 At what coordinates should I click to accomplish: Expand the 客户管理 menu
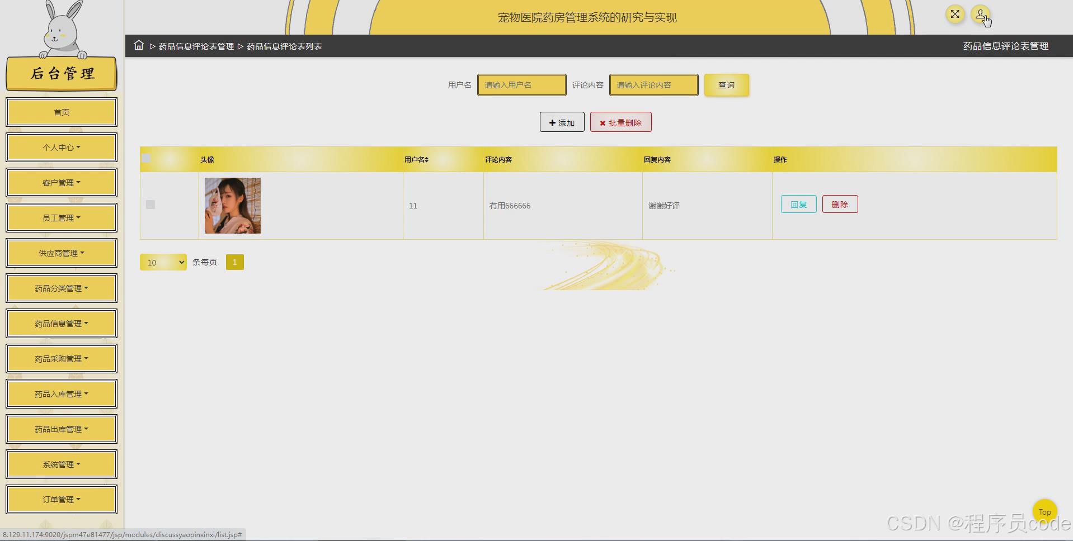pos(62,183)
